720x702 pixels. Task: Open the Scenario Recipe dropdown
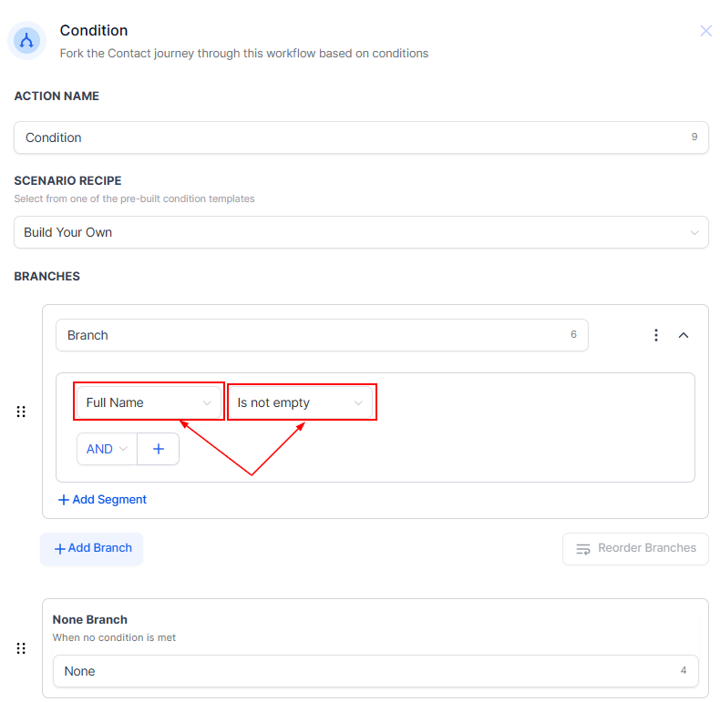tap(361, 232)
